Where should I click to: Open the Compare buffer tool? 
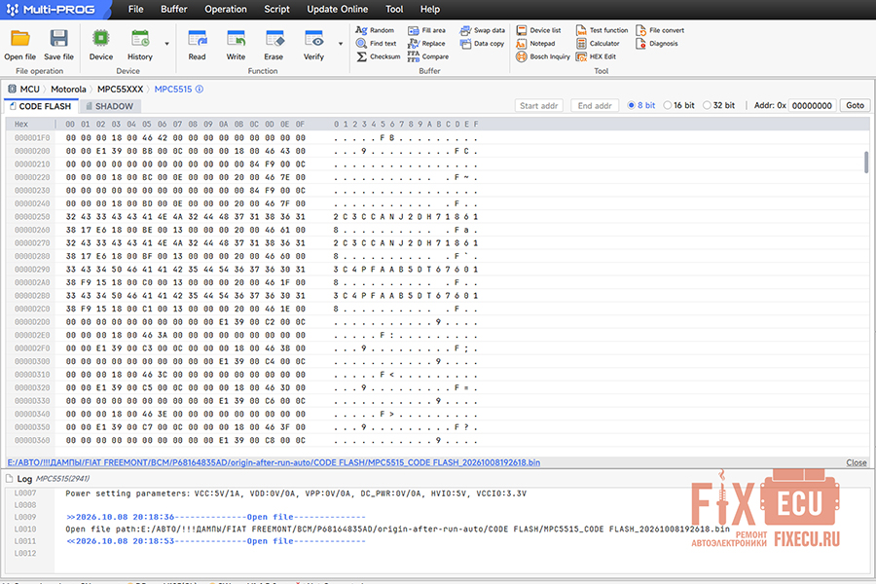[428, 56]
